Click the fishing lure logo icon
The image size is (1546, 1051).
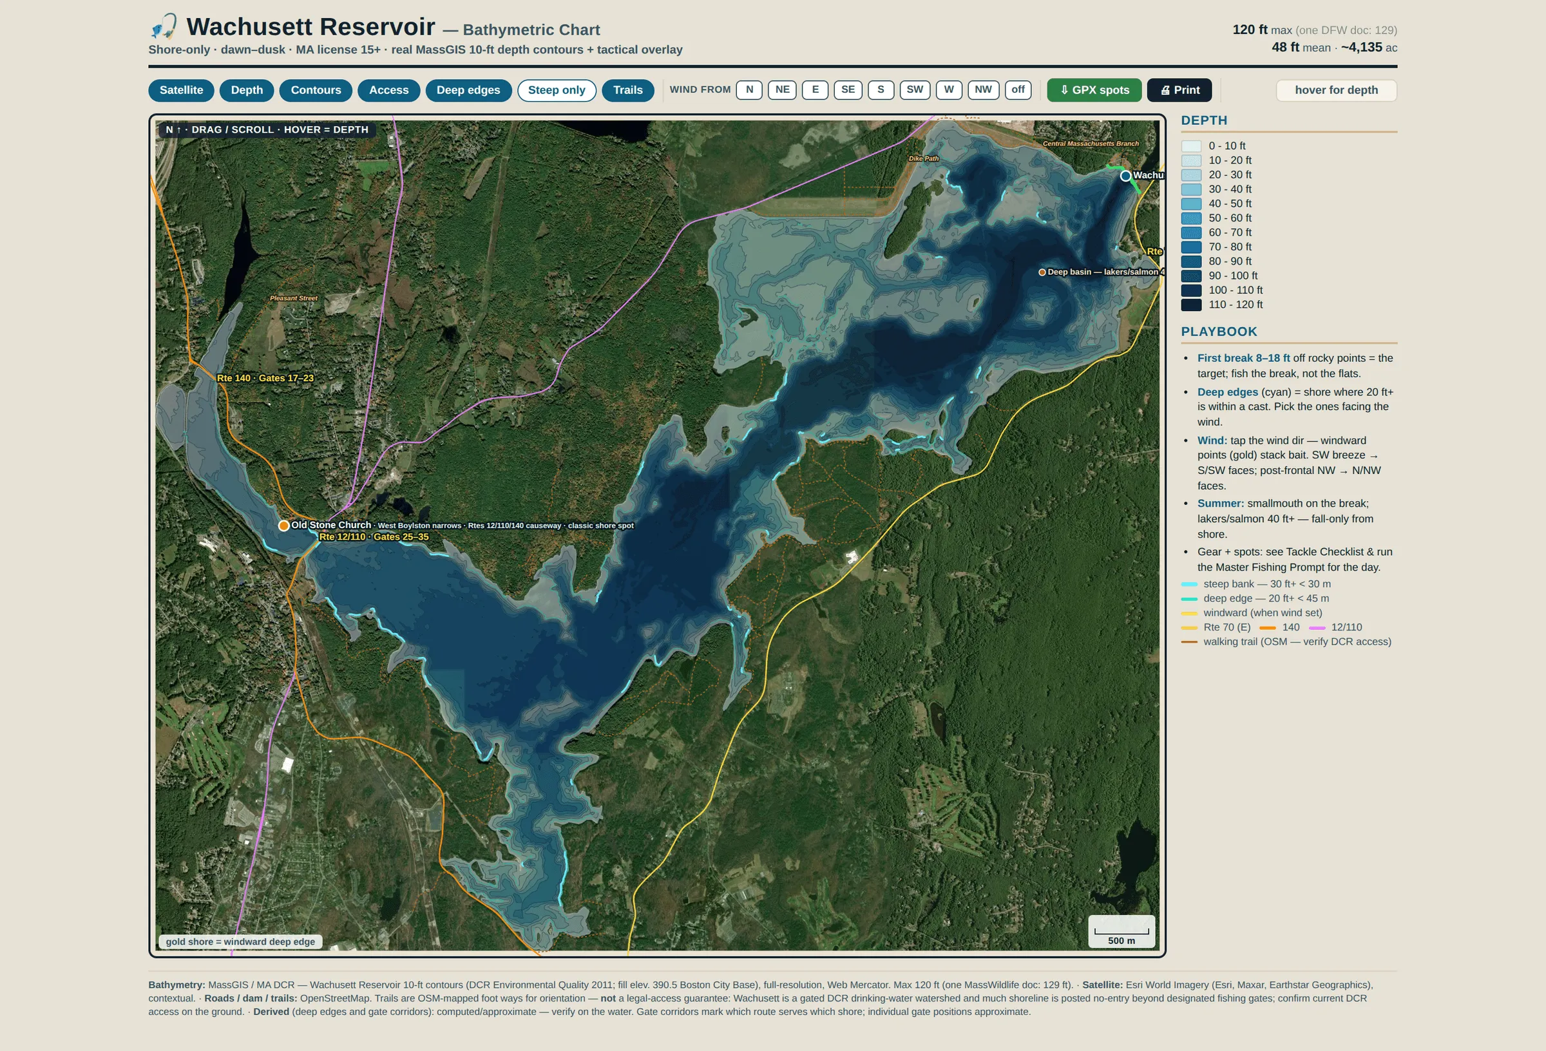coord(164,26)
